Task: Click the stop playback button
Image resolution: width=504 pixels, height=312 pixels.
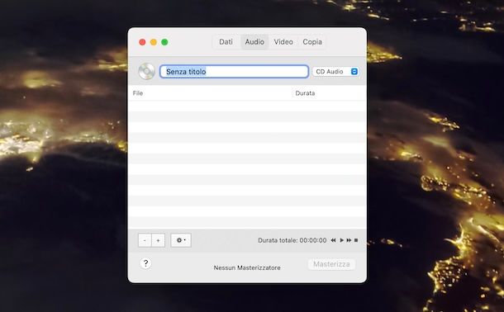Action: click(x=356, y=240)
